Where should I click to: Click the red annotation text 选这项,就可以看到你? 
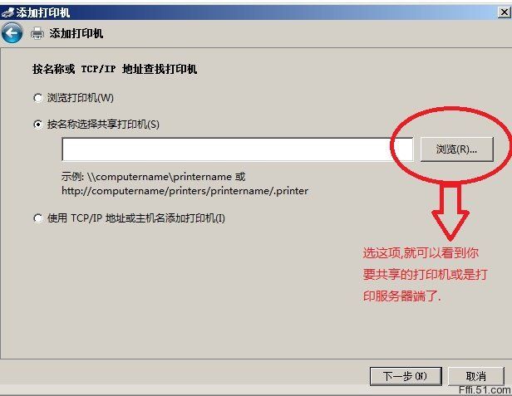pos(421,253)
